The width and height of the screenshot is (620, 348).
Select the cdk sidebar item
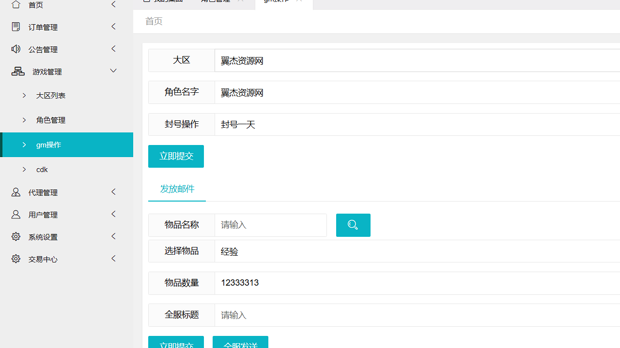tap(42, 169)
